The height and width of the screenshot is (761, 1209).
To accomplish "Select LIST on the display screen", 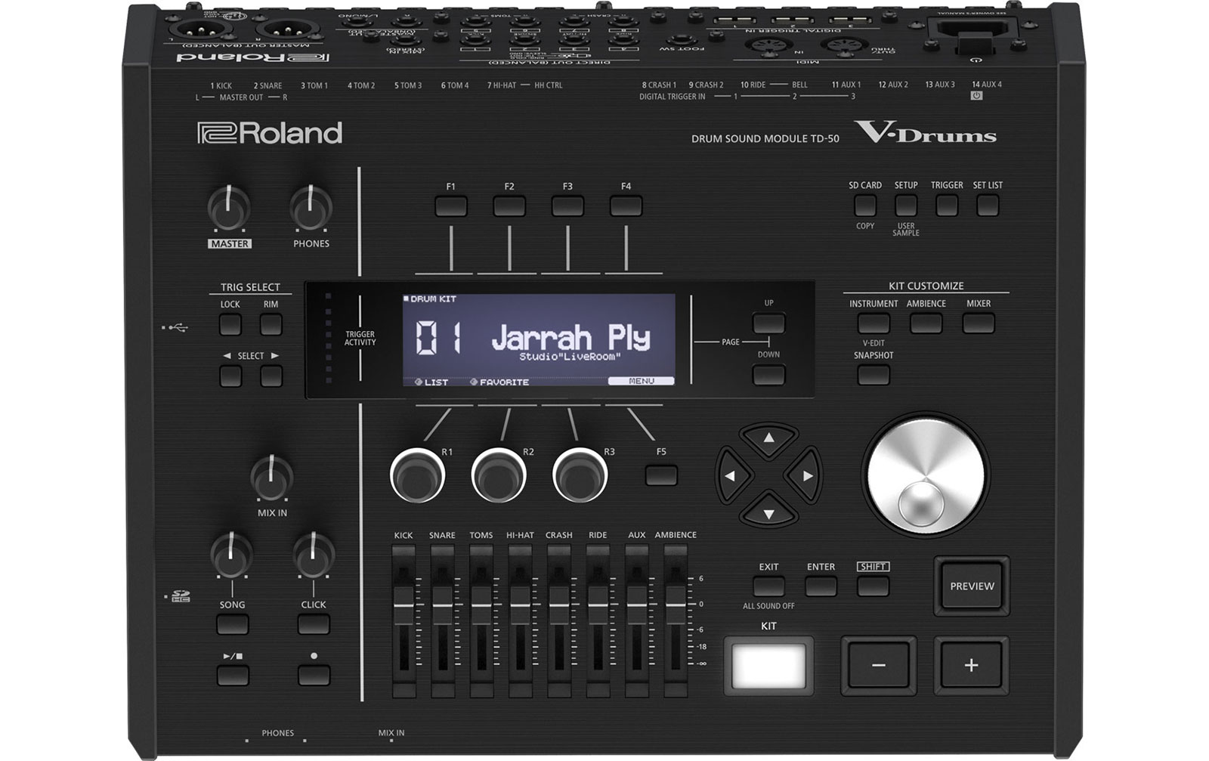I will 431,382.
